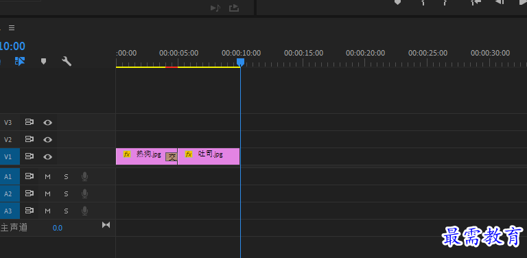
Task: Toggle sync lock on track A1
Action: 30,176
